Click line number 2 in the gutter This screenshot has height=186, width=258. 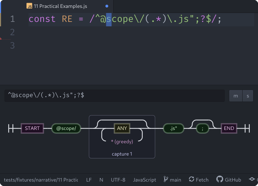pyautogui.click(x=12, y=32)
